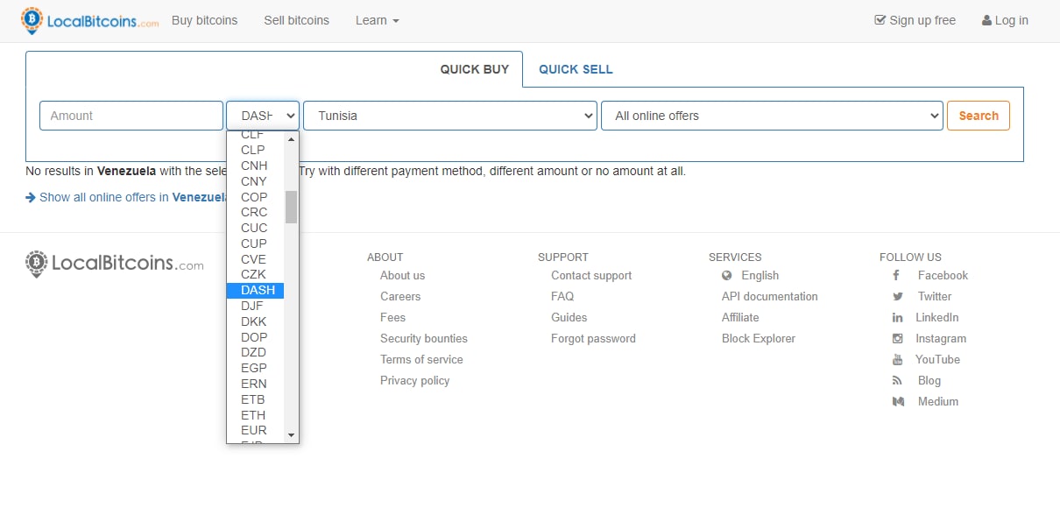Image resolution: width=1060 pixels, height=515 pixels.
Task: Select COP in currency list
Action: point(255,197)
